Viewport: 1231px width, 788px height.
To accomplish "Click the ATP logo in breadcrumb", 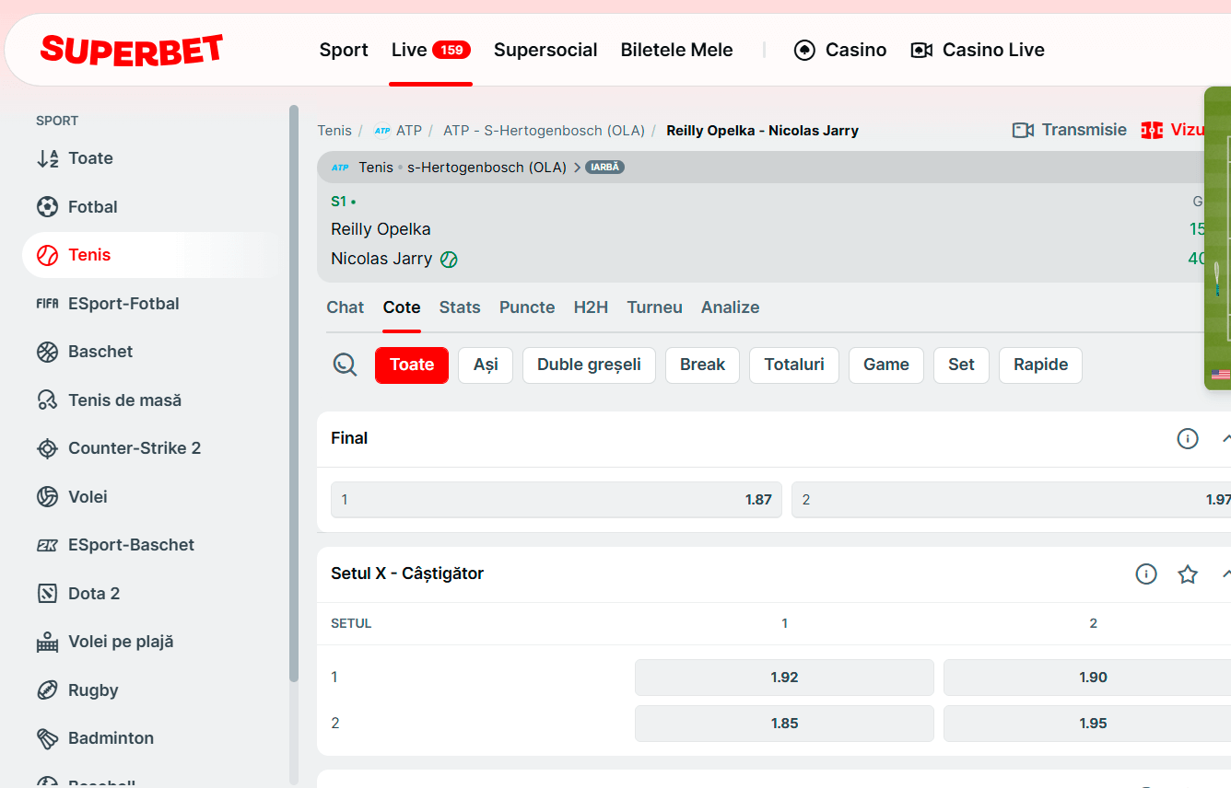I will [382, 131].
